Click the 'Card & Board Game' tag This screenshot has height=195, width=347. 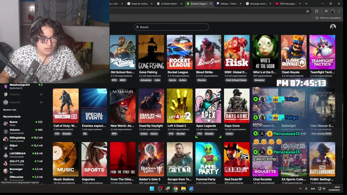236,80
